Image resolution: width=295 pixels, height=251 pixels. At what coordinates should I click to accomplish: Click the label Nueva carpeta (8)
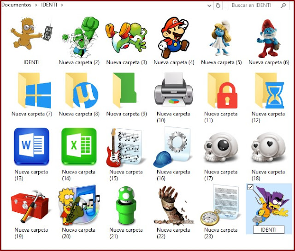[79, 114]
